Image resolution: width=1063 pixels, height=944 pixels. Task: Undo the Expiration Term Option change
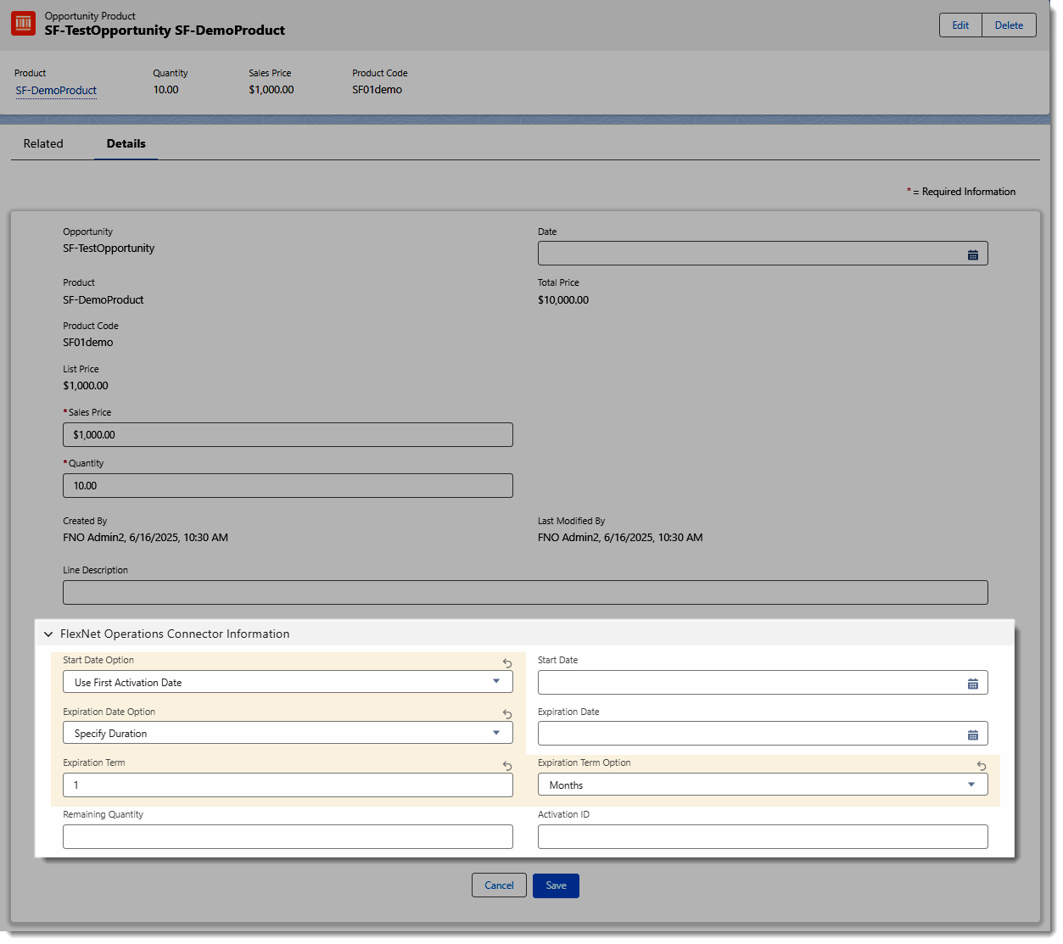[x=981, y=766]
